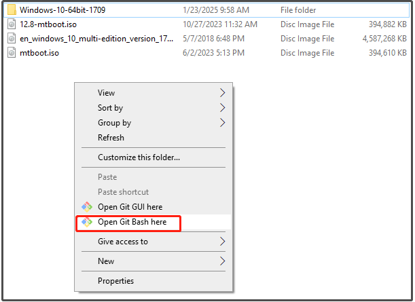
Task: Expand the View submenu arrow
Action: [222, 93]
